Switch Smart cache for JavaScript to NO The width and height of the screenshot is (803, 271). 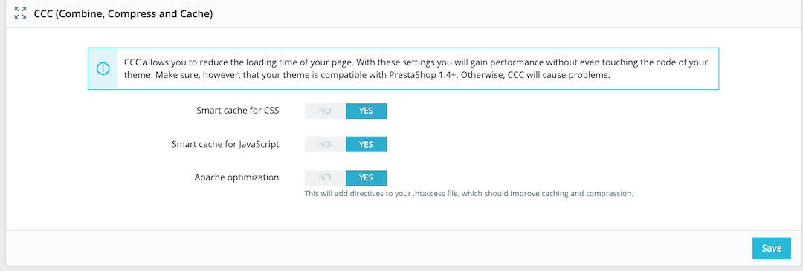[325, 144]
